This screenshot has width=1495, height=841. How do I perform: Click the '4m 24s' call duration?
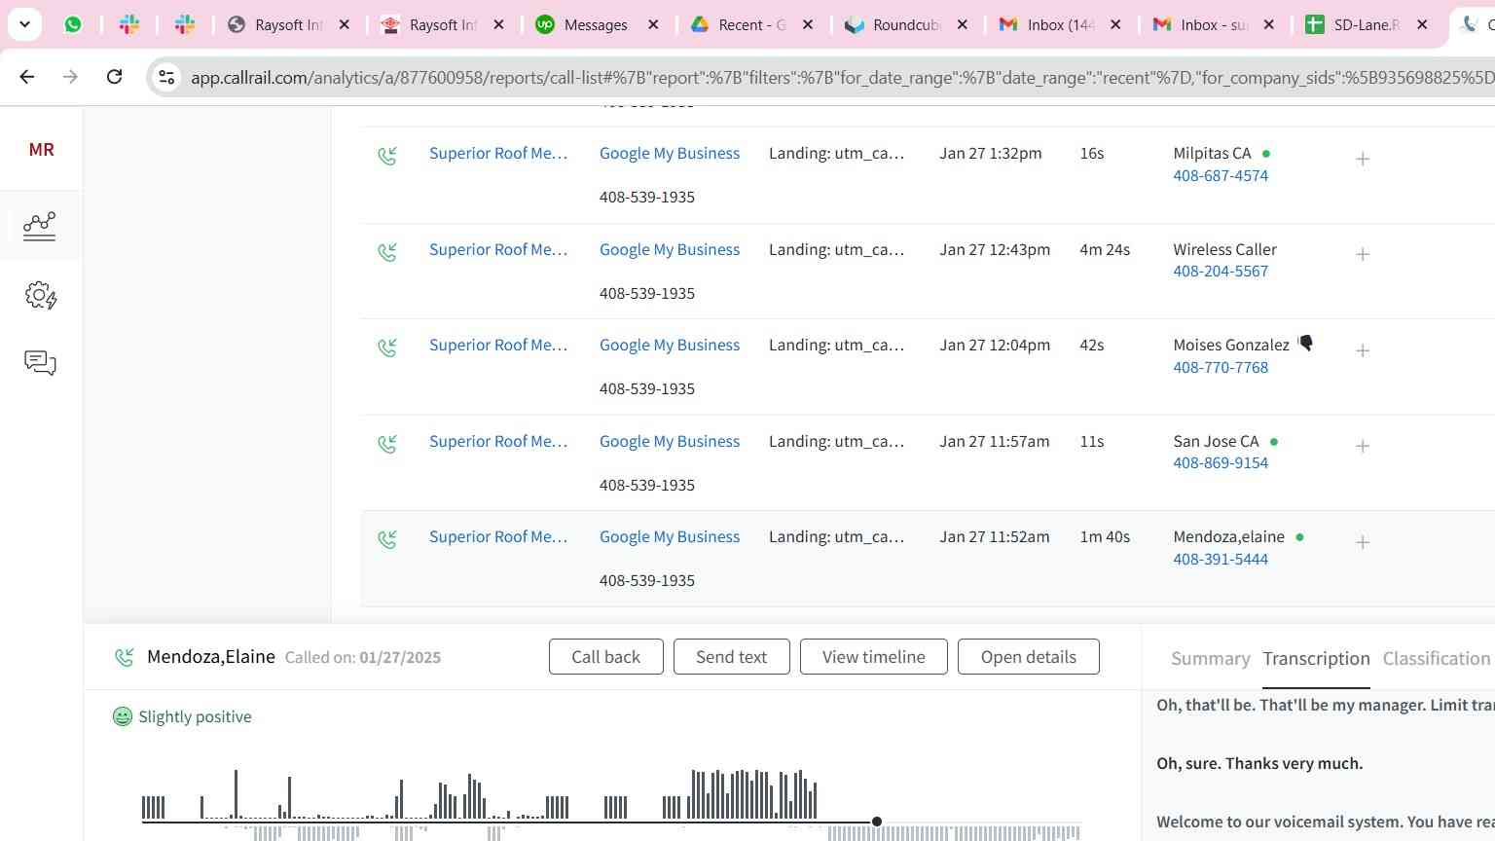pos(1105,249)
